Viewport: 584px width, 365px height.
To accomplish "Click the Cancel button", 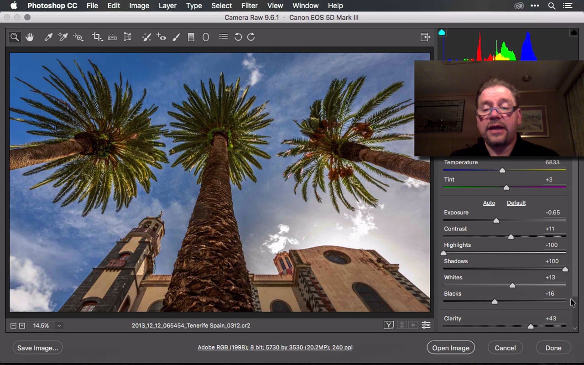I will (505, 348).
